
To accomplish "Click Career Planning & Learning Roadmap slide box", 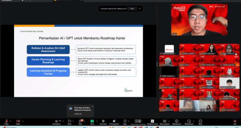I will pos(48,61).
